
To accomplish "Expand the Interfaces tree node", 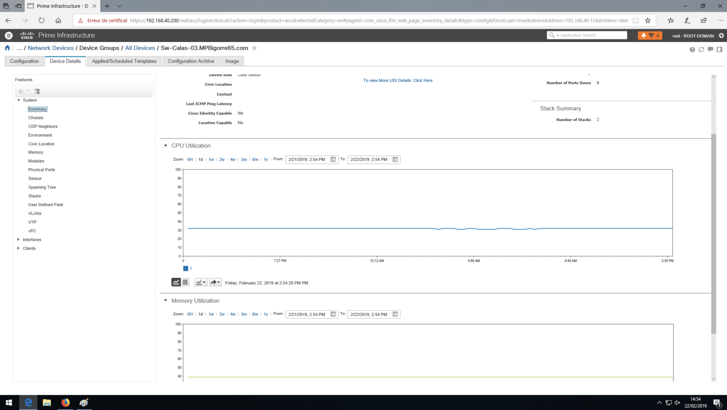I will [19, 239].
